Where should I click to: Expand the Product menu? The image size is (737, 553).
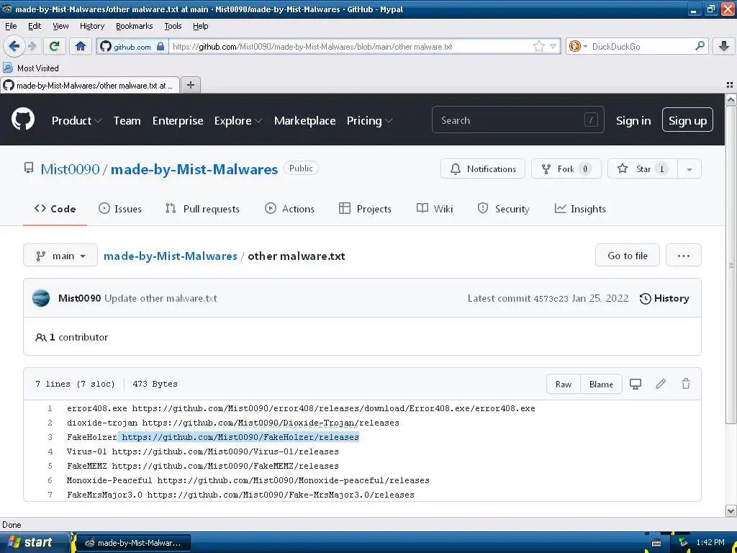pyautogui.click(x=76, y=121)
